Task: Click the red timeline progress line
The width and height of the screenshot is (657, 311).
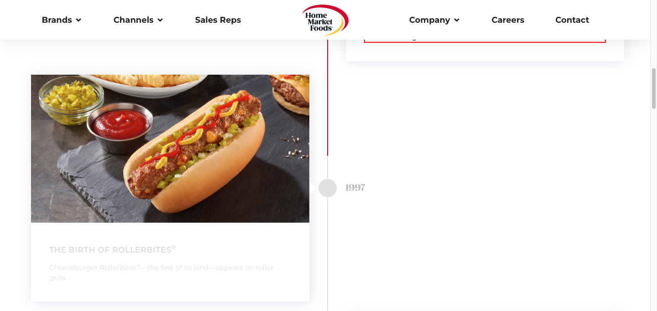Action: coord(328,97)
